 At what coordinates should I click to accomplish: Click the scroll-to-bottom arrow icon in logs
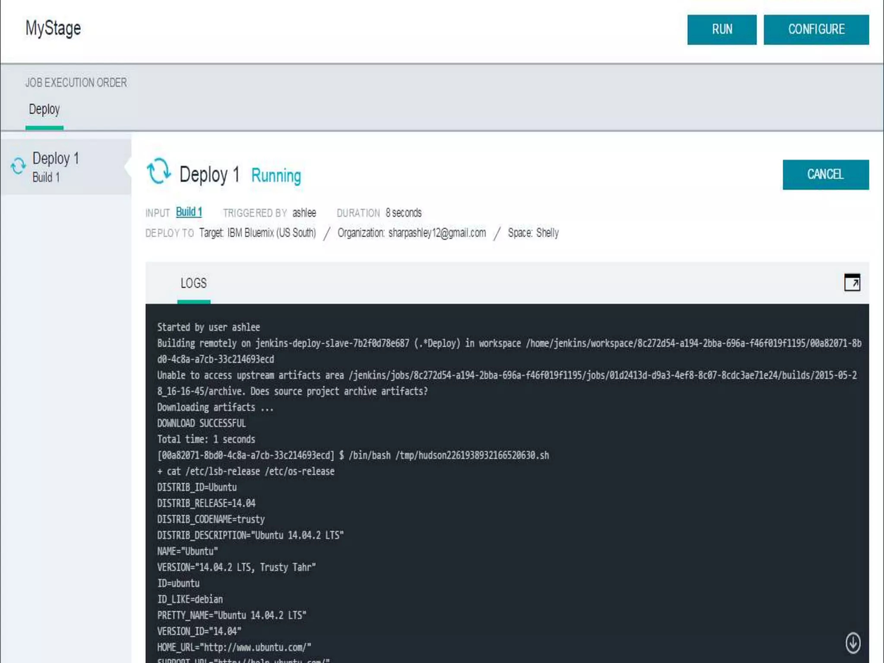click(852, 643)
